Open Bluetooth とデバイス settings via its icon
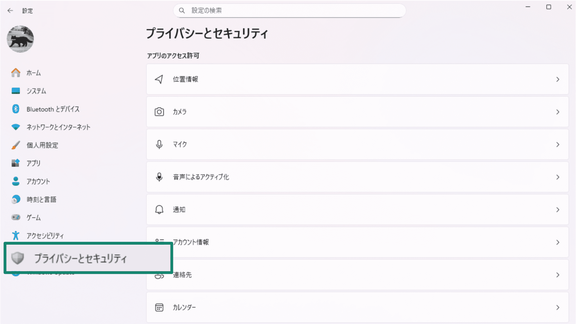This screenshot has width=576, height=324. coord(16,109)
